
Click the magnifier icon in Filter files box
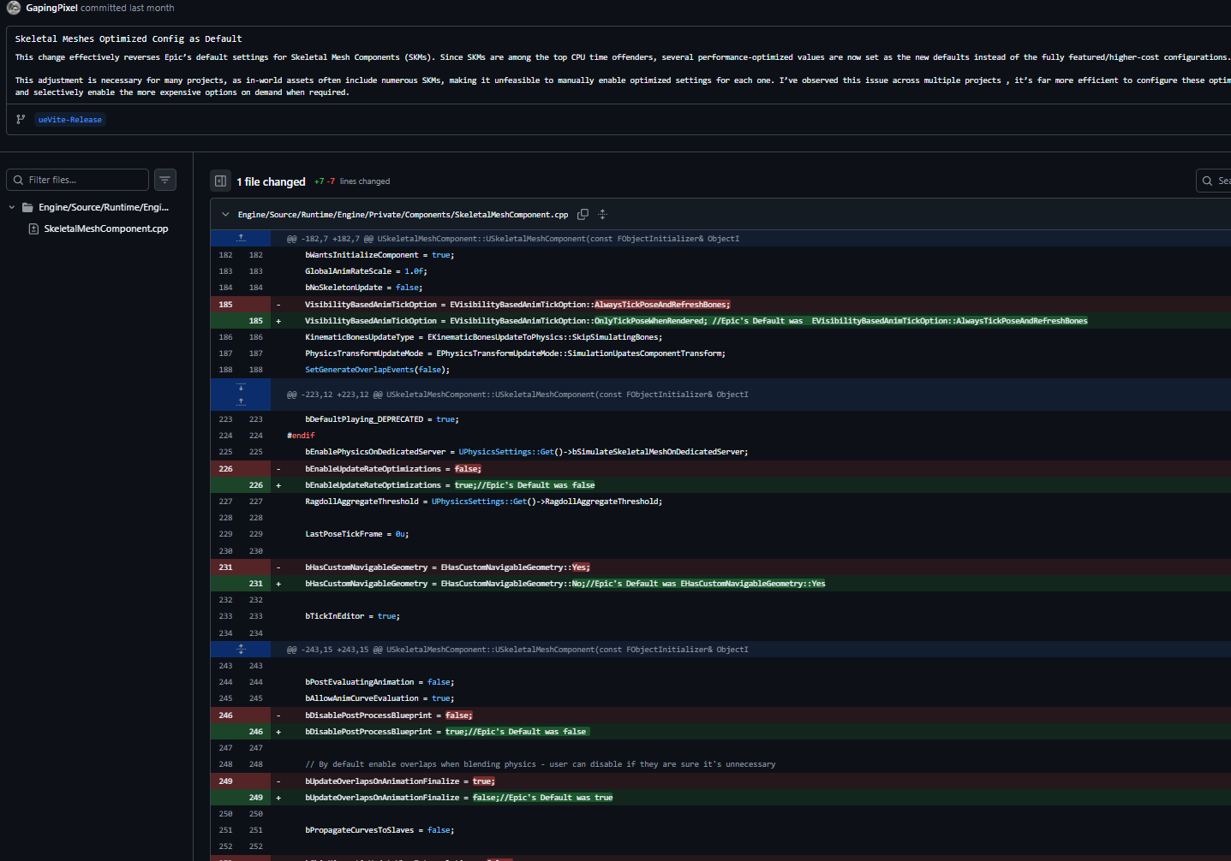(x=18, y=180)
